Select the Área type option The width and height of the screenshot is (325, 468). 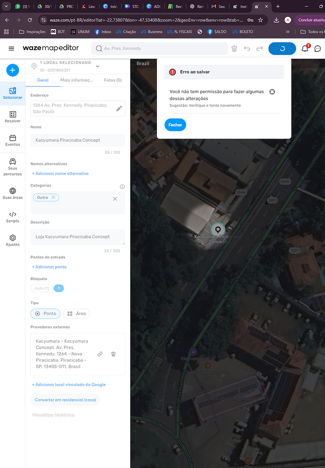click(76, 314)
